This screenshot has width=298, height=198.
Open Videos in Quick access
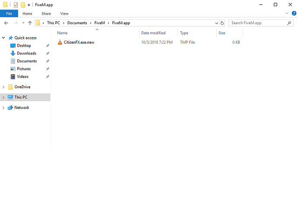[22, 77]
